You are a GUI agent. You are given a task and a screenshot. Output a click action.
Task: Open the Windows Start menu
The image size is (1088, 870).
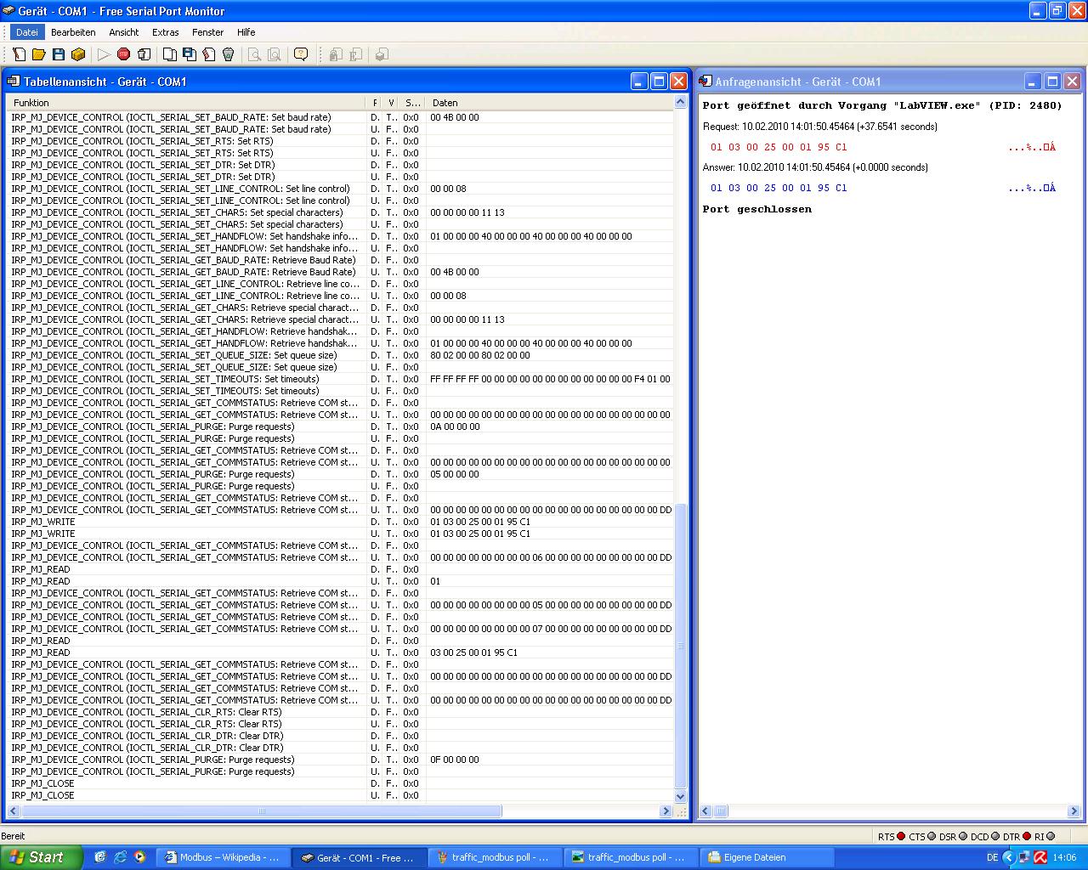coord(42,857)
